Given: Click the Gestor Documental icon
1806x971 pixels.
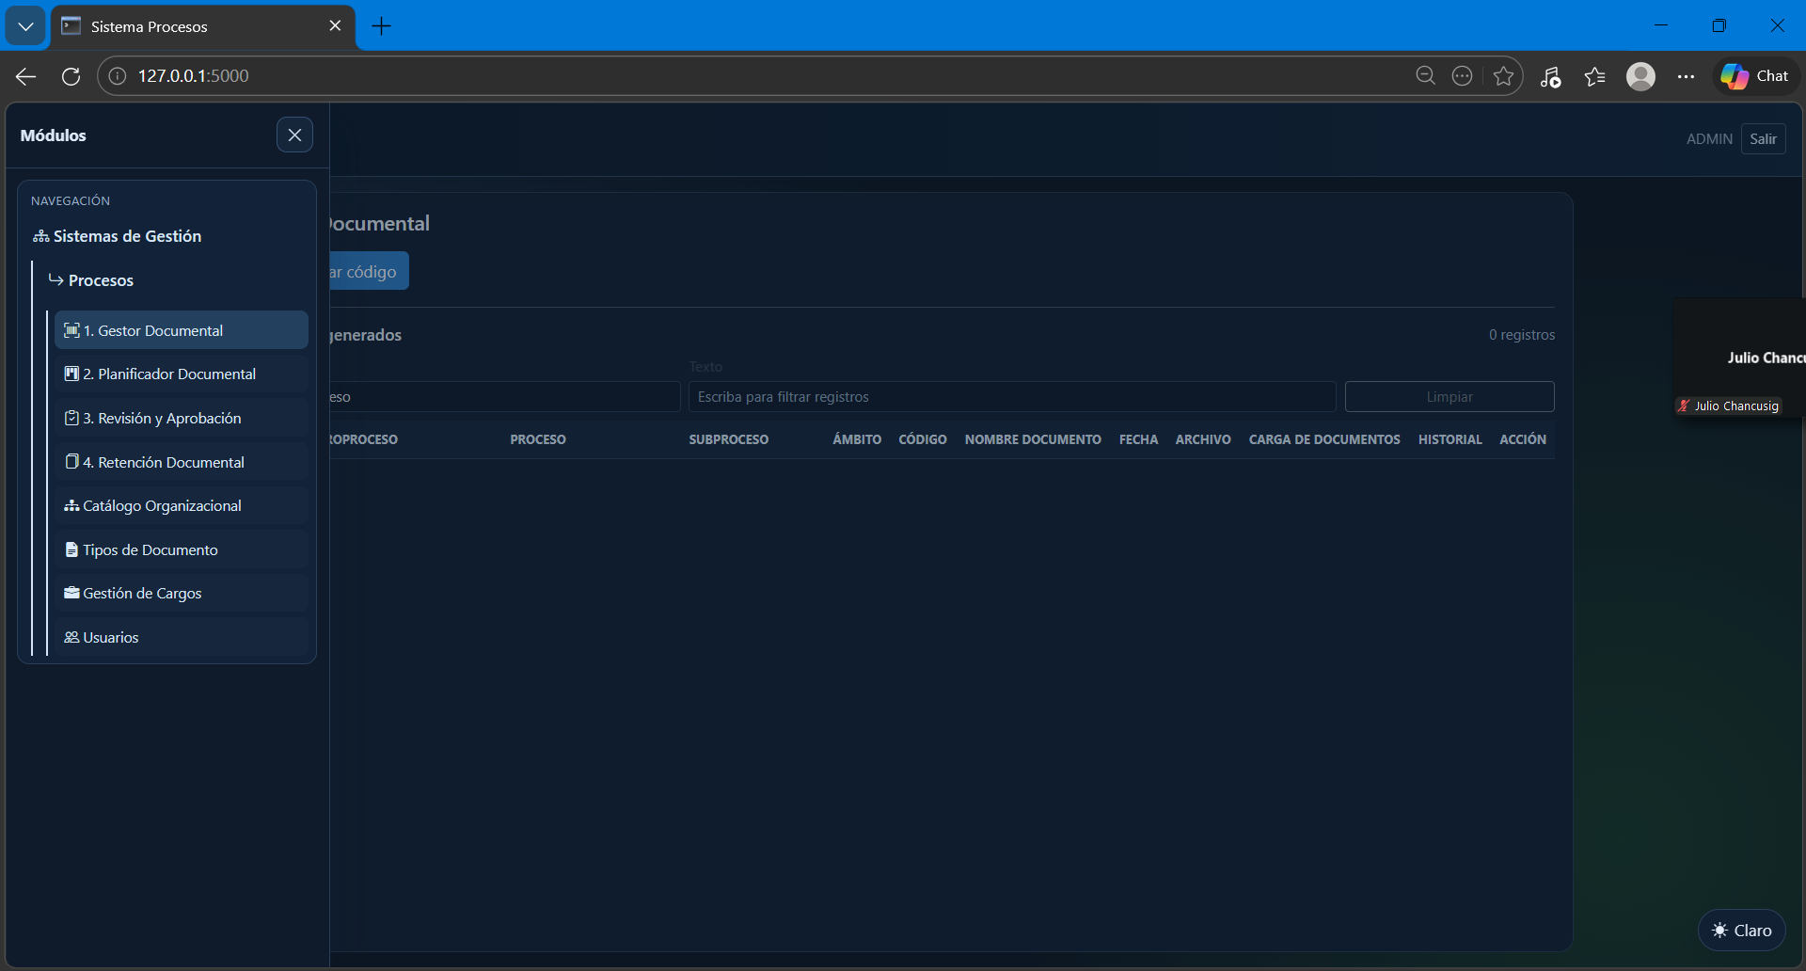Looking at the screenshot, I should click(x=71, y=330).
